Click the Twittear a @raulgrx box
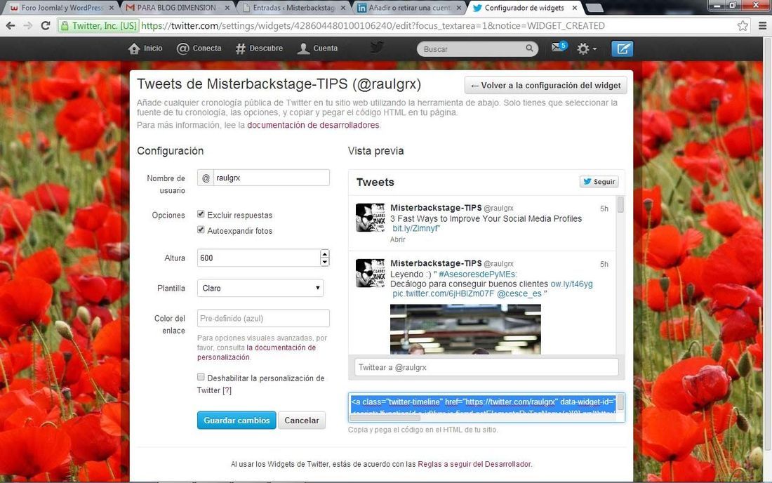Image resolution: width=772 pixels, height=483 pixels. click(x=486, y=367)
